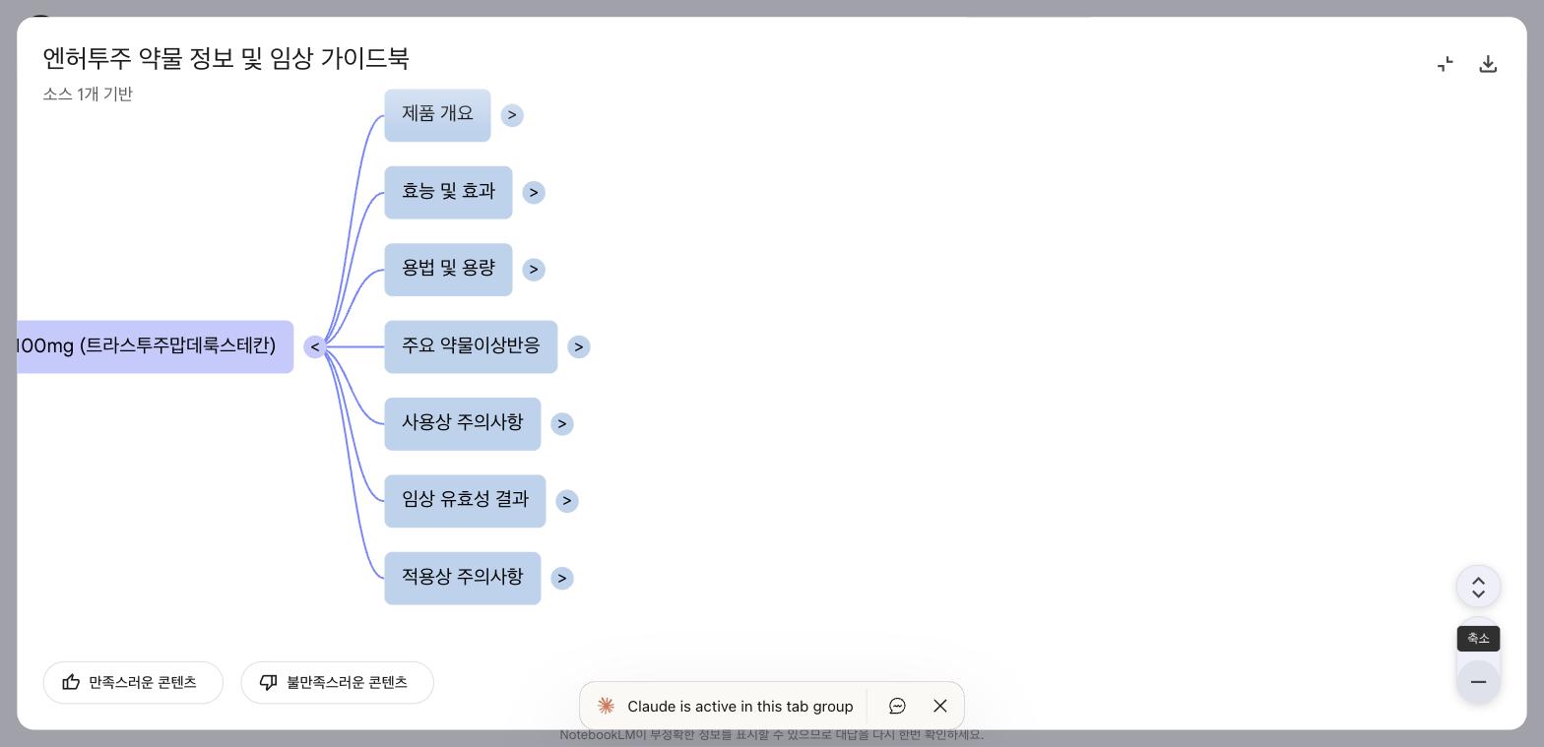The width and height of the screenshot is (1544, 747).
Task: Select the 사용상 주의사항 node
Action: click(x=463, y=422)
